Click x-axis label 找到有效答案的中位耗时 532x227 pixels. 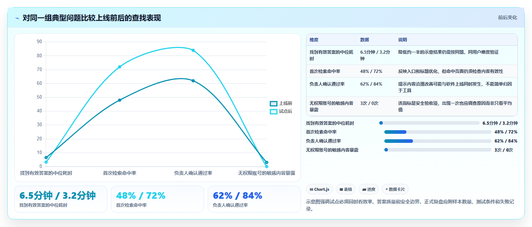point(46,173)
